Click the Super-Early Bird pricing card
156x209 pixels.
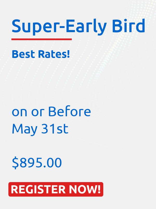click(78, 104)
